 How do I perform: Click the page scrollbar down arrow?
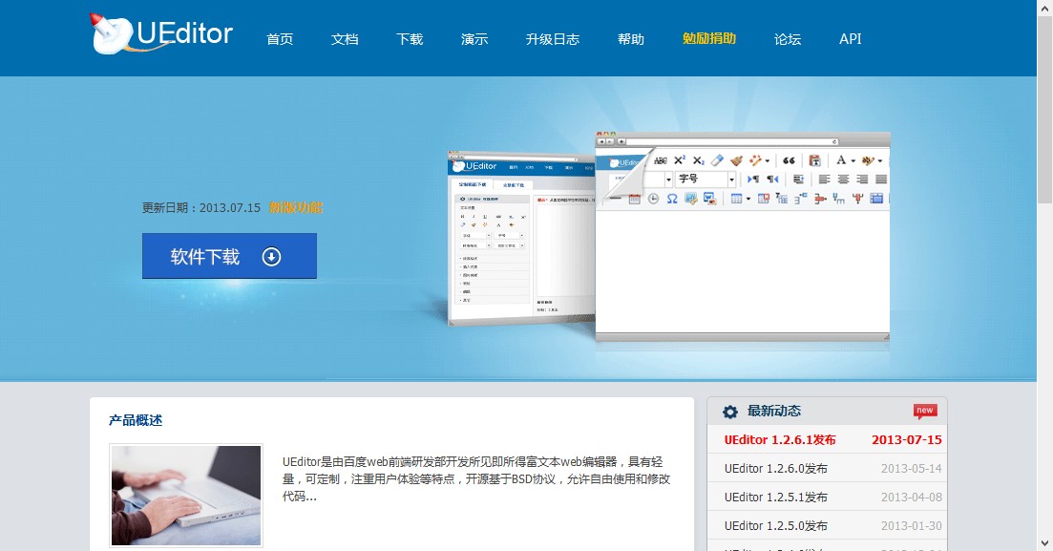(x=1044, y=543)
